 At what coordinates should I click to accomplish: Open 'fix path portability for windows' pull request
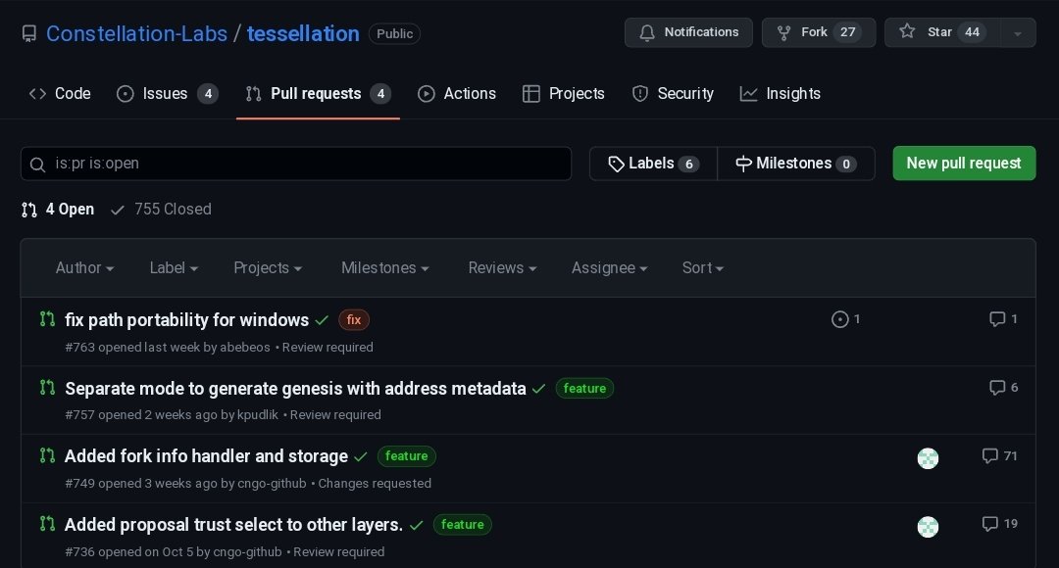[186, 320]
